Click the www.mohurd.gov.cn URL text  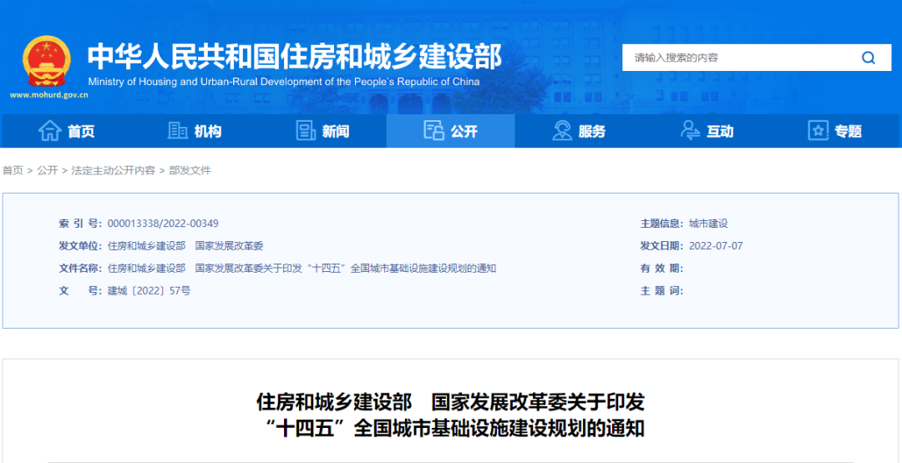(x=48, y=95)
